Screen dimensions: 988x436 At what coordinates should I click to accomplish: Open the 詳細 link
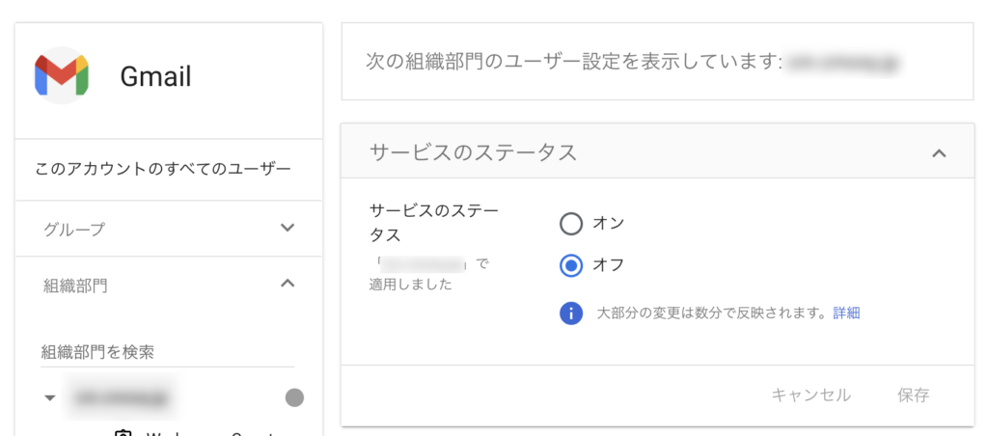846,313
